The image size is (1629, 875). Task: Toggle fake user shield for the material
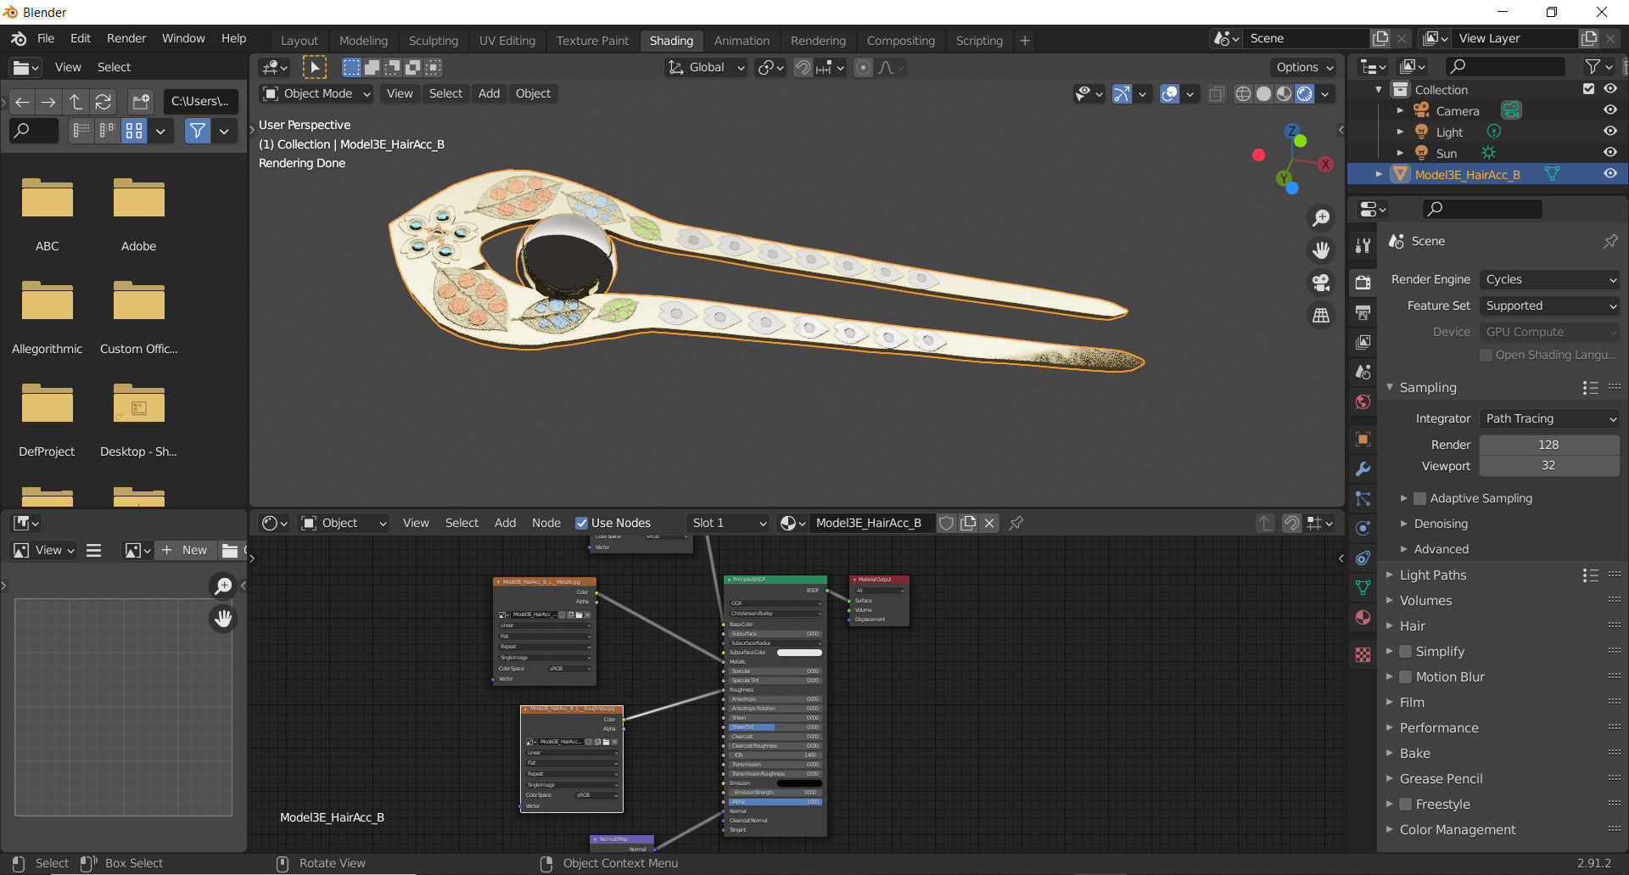946,523
